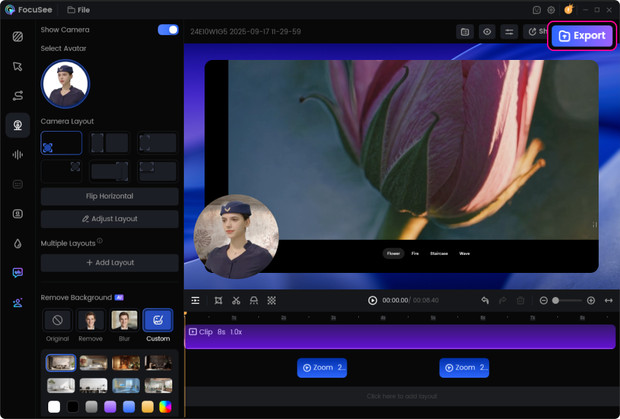Image resolution: width=620 pixels, height=419 pixels.
Task: Click the speed tool icon beside the scissors
Action: (x=254, y=300)
